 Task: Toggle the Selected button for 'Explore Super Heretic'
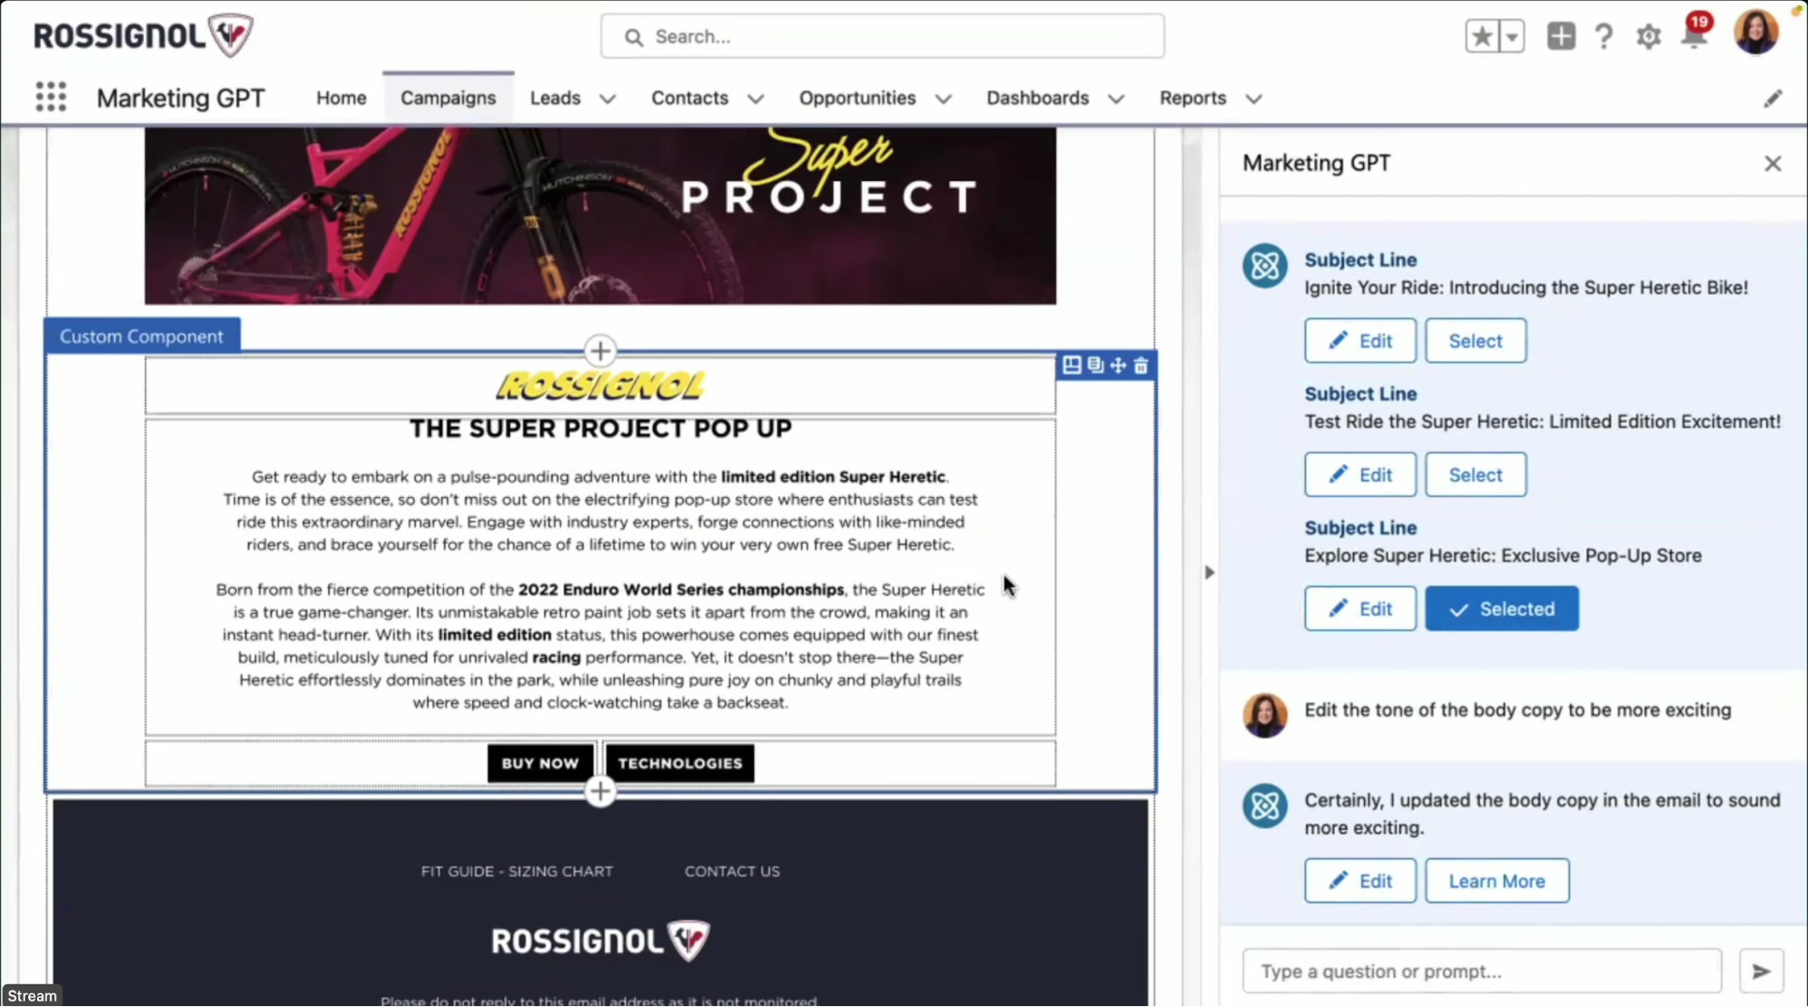[x=1501, y=608]
